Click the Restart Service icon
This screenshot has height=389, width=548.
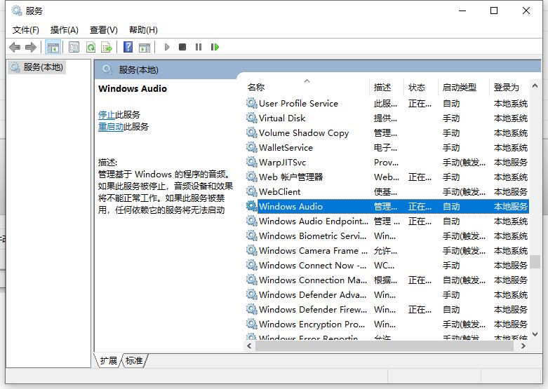[x=215, y=47]
